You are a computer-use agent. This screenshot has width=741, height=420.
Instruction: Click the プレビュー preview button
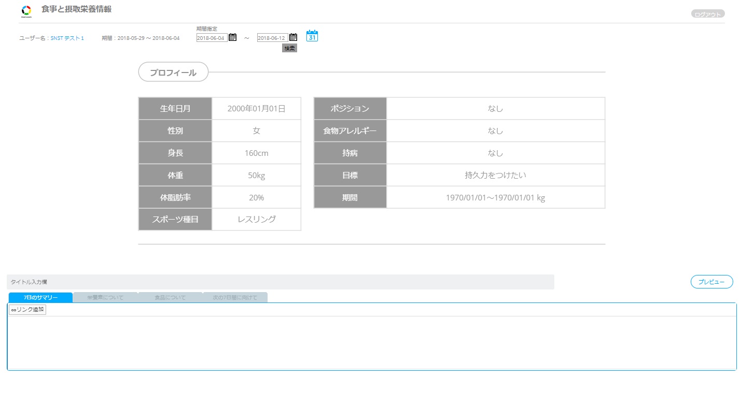coord(711,282)
